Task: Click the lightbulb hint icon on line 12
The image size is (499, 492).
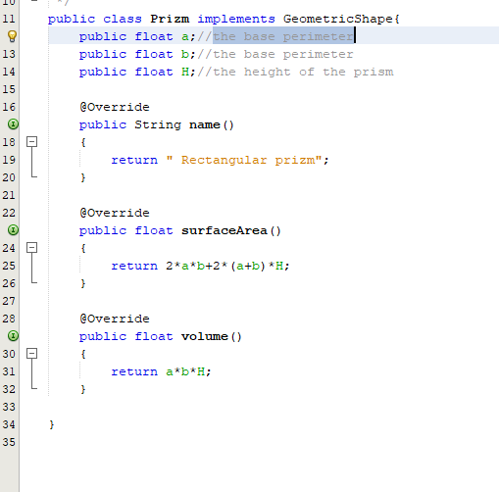Action: pyautogui.click(x=12, y=36)
